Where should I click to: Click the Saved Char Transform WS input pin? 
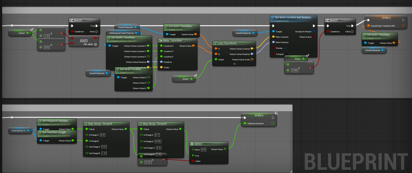point(369,26)
